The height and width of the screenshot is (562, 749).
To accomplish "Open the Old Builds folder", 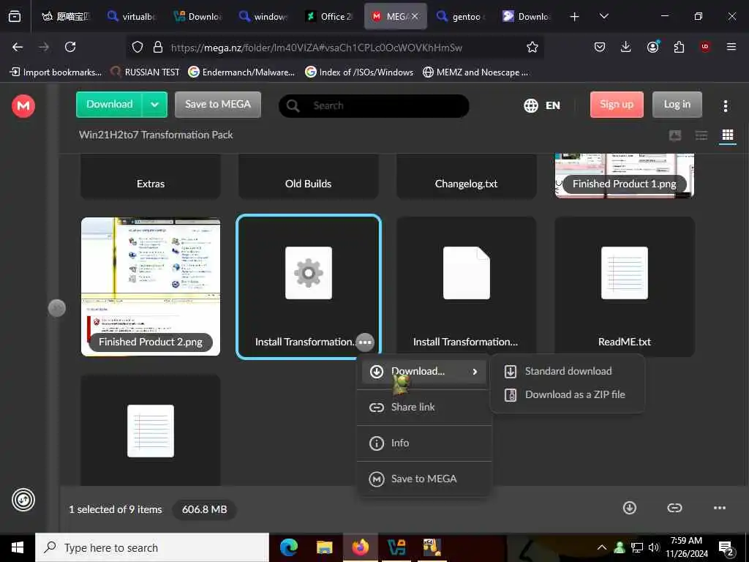I will (x=309, y=177).
